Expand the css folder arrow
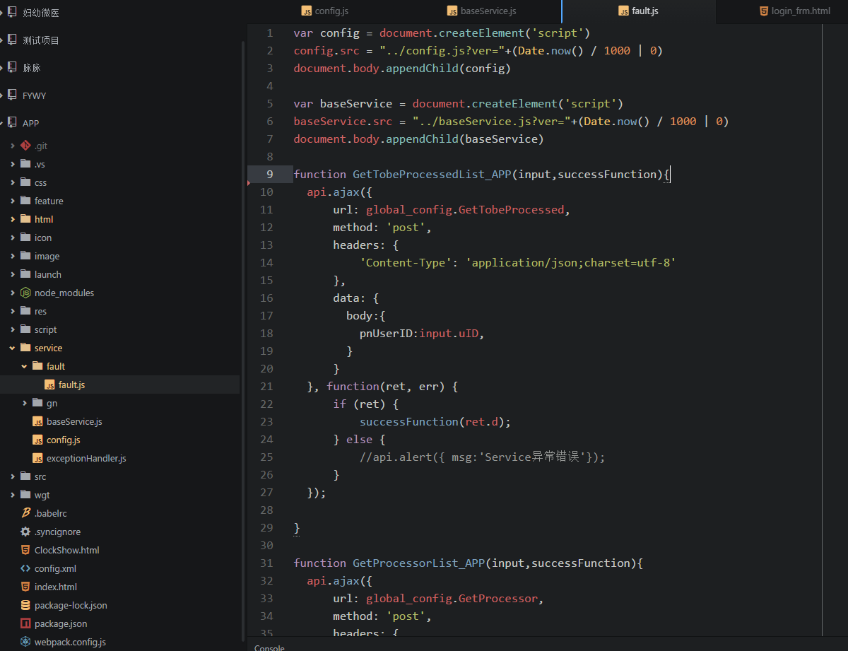Viewport: 848px width, 651px height. coord(13,182)
